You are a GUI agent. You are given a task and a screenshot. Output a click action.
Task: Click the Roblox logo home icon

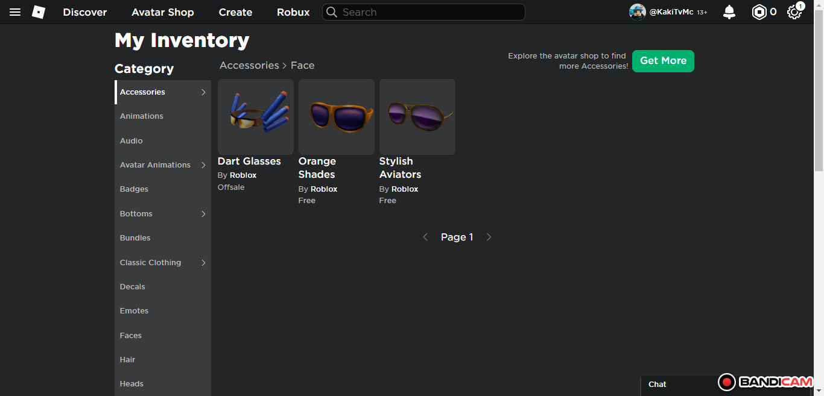[39, 12]
